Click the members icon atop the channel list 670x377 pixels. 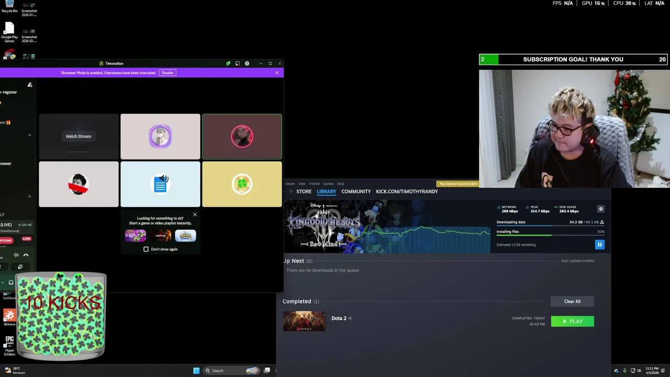pos(30,84)
